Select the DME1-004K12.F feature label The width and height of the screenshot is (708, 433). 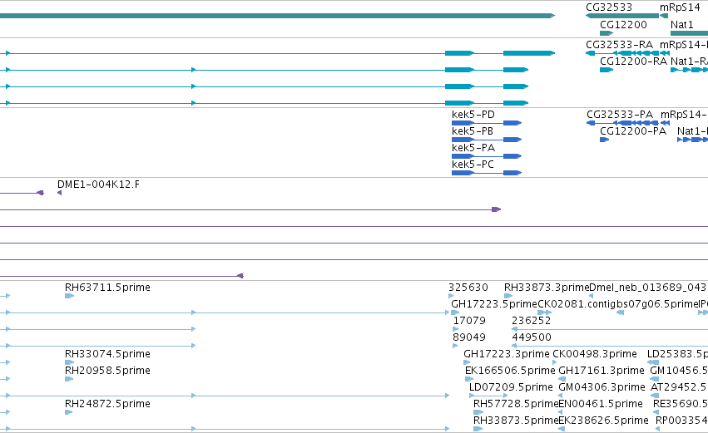pos(98,185)
